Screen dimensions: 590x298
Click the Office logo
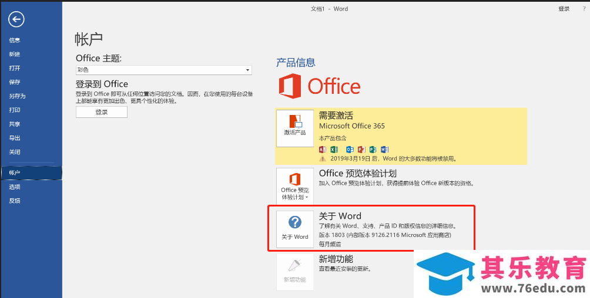pyautogui.click(x=320, y=86)
